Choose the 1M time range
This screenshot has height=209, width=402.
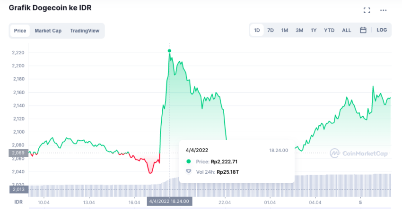click(285, 31)
